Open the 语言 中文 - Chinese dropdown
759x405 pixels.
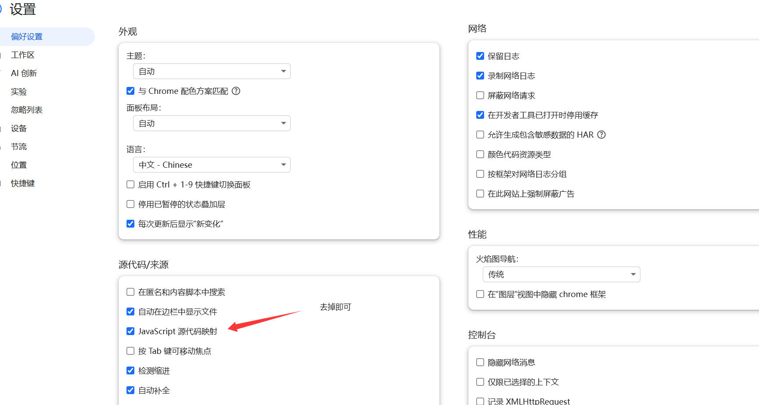pos(212,165)
